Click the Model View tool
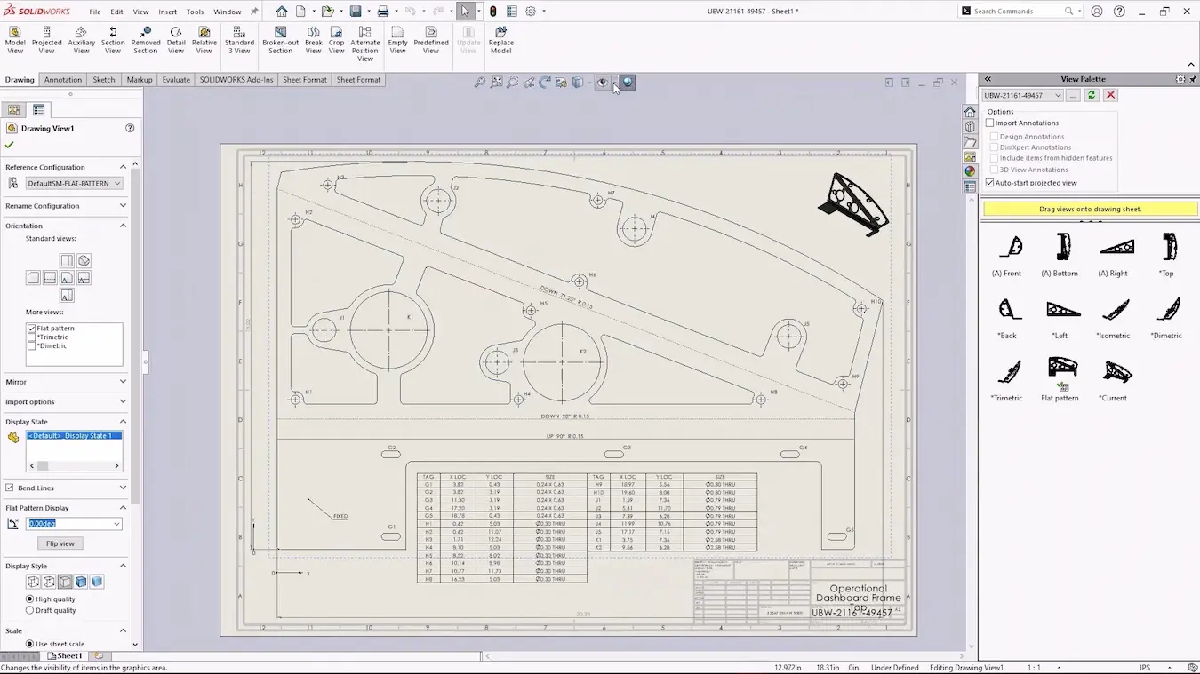 (15, 40)
